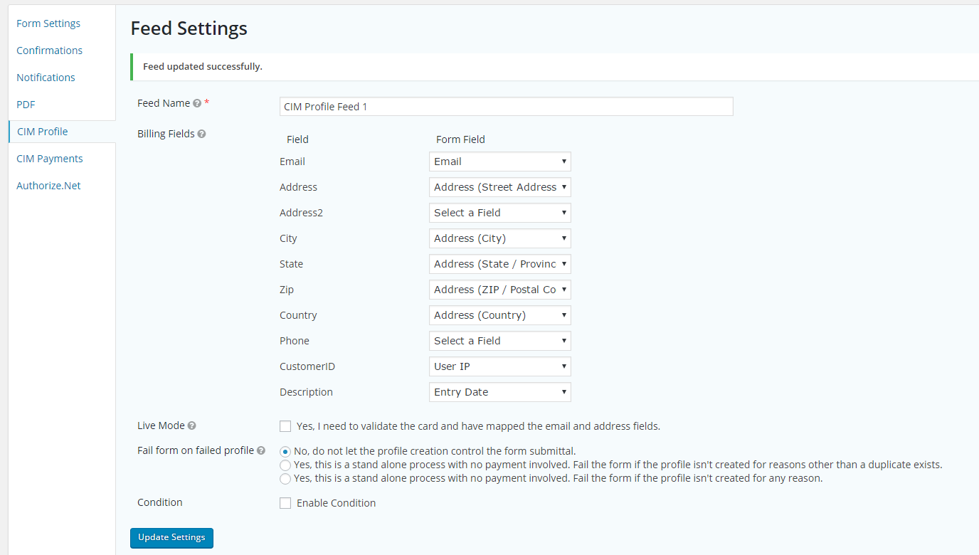Open the Email form field dropdown
This screenshot has width=979, height=555.
[x=500, y=162]
